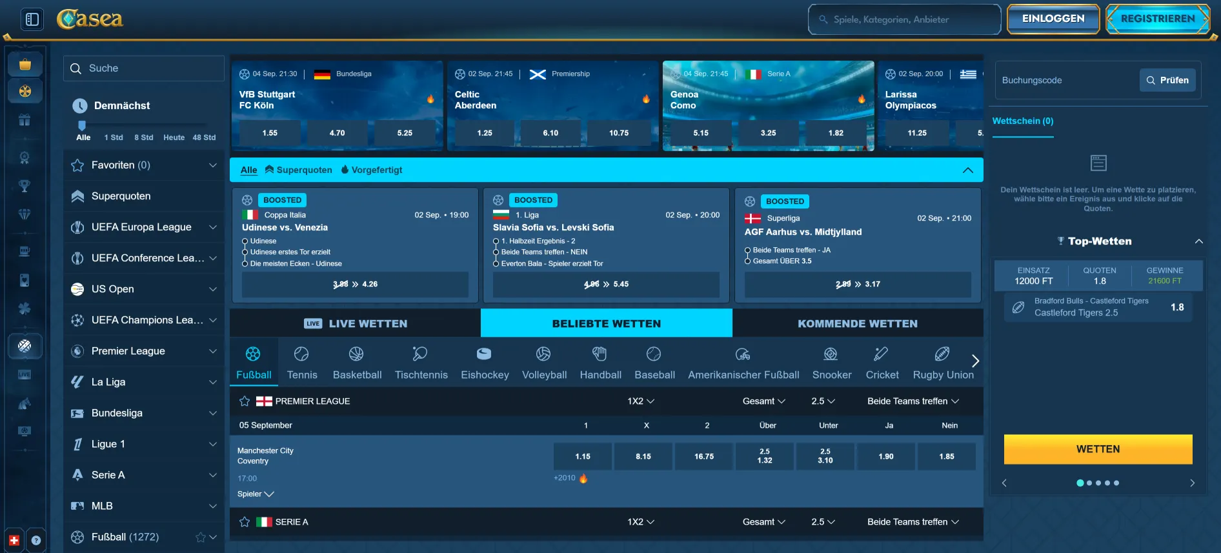
Task: Open the Premier League Beide Teams treffen dropdown
Action: (913, 401)
